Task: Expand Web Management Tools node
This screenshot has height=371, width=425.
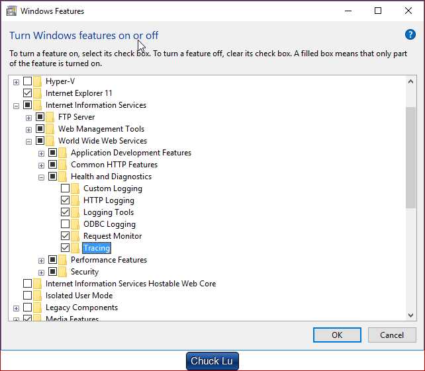Action: click(28, 130)
